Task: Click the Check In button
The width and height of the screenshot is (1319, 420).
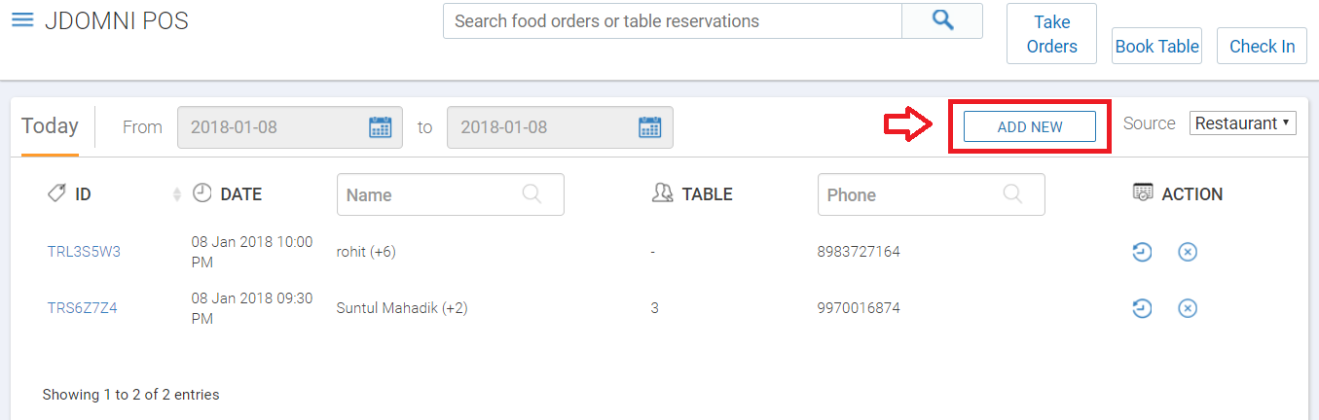Action: point(1262,46)
